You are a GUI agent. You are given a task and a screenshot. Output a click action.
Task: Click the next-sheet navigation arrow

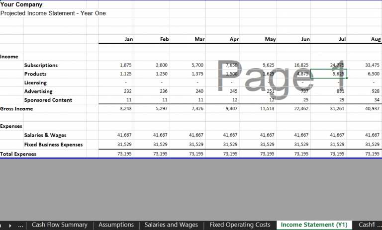10,226
